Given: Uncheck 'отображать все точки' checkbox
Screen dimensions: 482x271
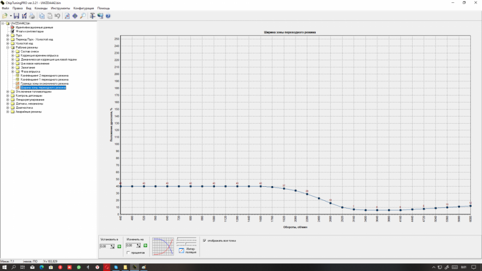Looking at the screenshot, I should click(x=204, y=240).
